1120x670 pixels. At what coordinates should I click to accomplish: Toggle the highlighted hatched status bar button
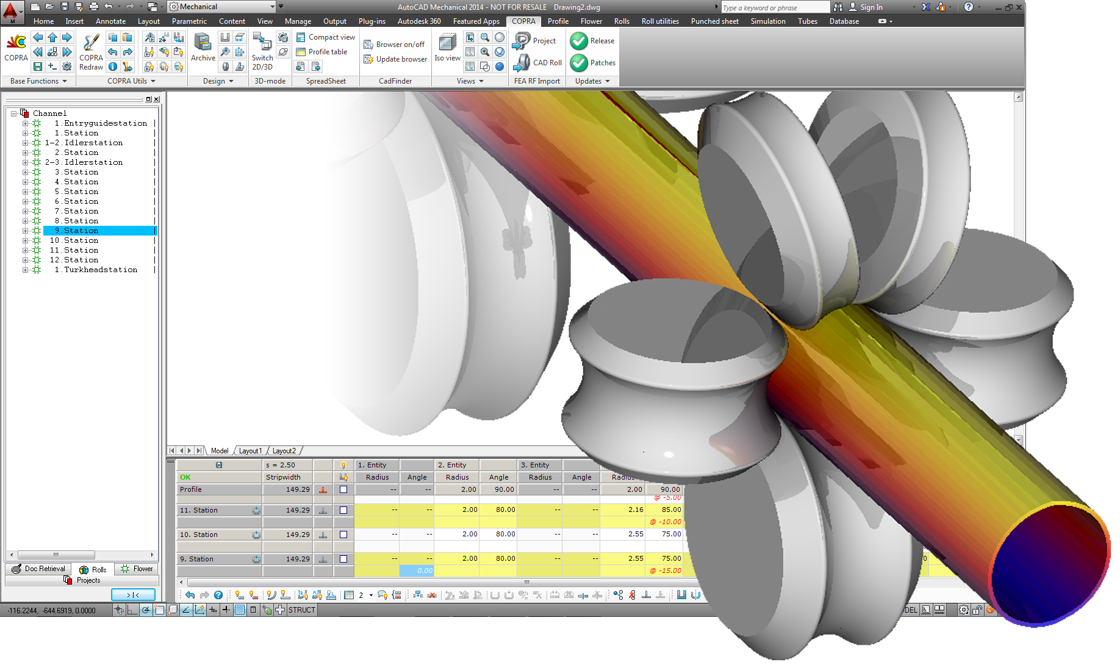[x=240, y=610]
